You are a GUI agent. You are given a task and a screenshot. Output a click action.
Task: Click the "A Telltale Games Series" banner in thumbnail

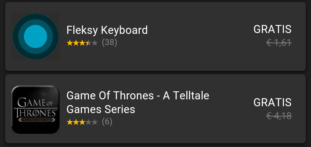[35, 120]
